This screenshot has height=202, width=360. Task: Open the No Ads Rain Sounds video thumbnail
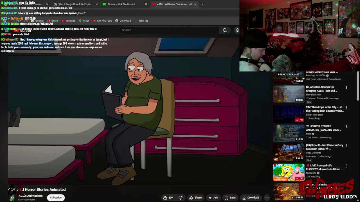pyautogui.click(x=289, y=94)
